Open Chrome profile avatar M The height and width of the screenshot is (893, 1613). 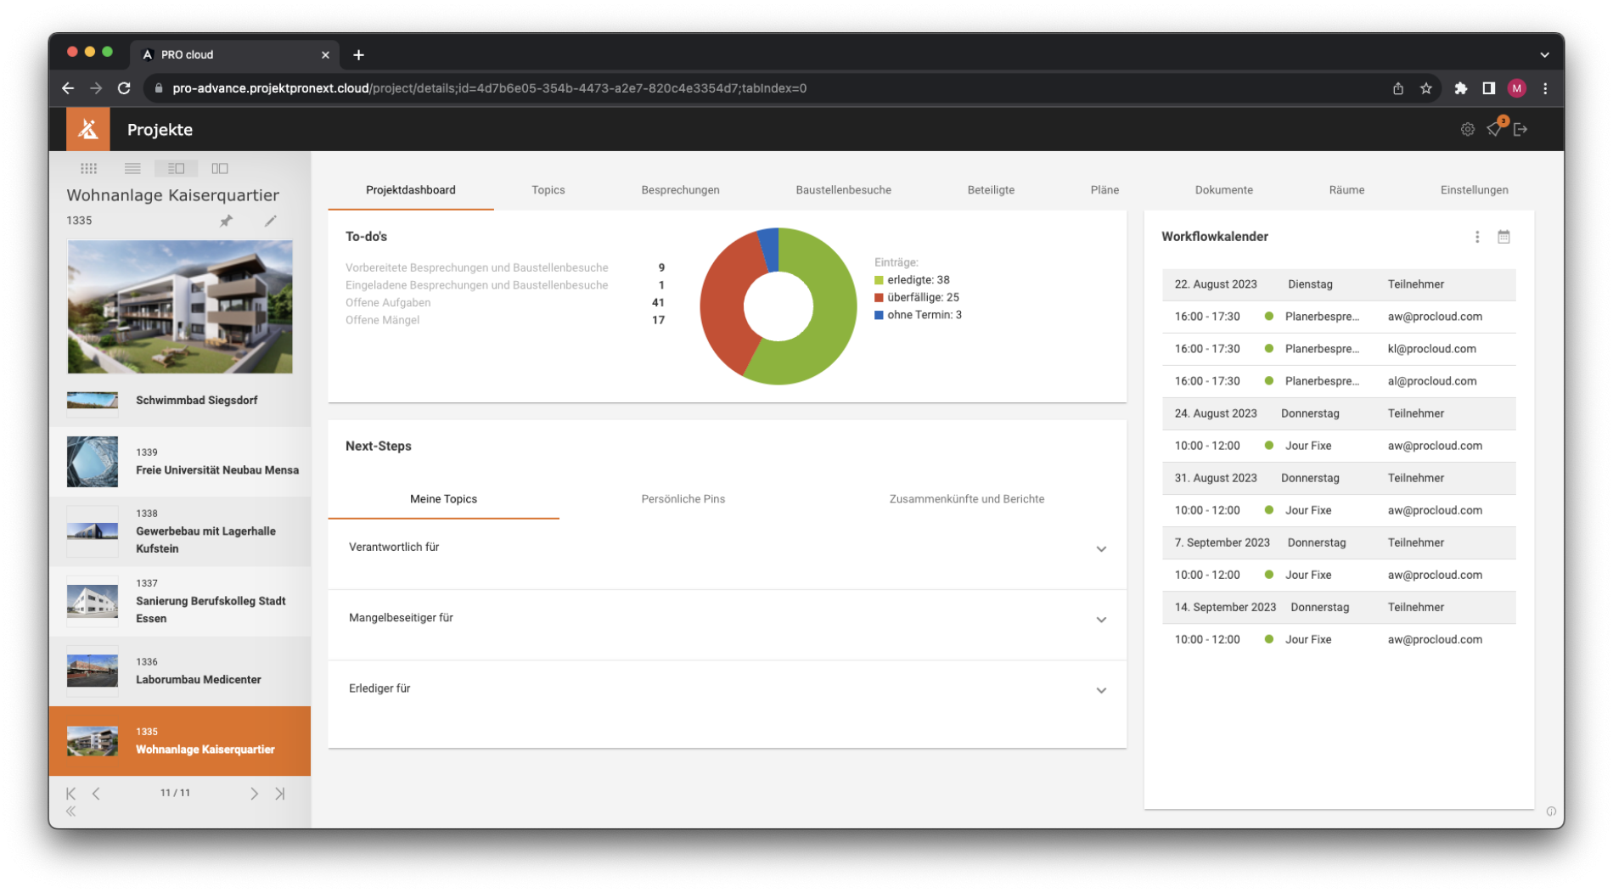point(1517,88)
